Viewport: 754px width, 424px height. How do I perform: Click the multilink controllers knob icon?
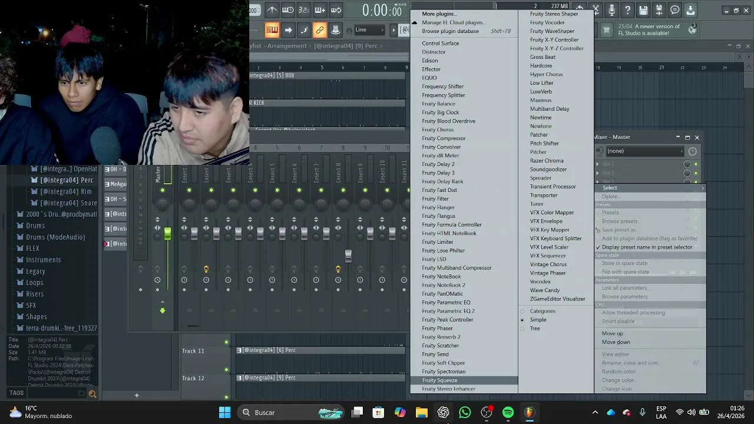coord(336,30)
